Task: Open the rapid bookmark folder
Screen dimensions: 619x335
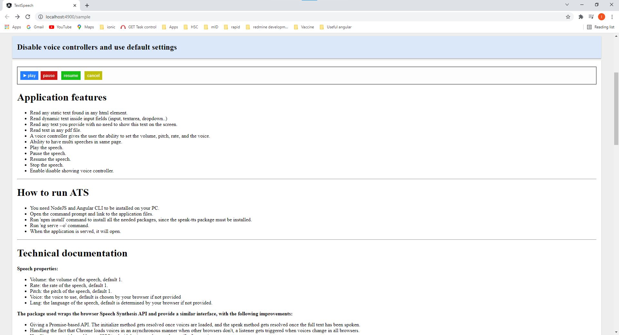Action: click(x=232, y=27)
